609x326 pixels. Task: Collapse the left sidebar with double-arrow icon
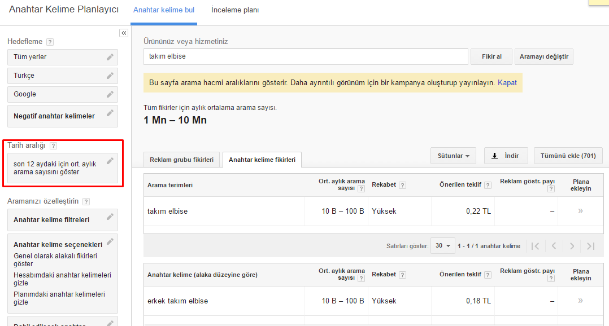click(x=124, y=33)
